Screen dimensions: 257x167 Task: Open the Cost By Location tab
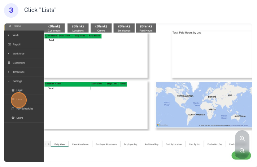click(173, 144)
